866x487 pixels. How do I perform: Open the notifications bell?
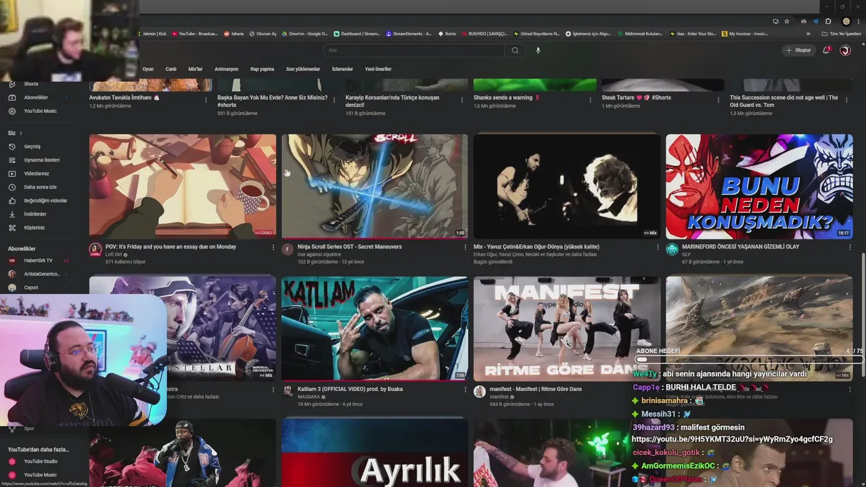point(826,50)
